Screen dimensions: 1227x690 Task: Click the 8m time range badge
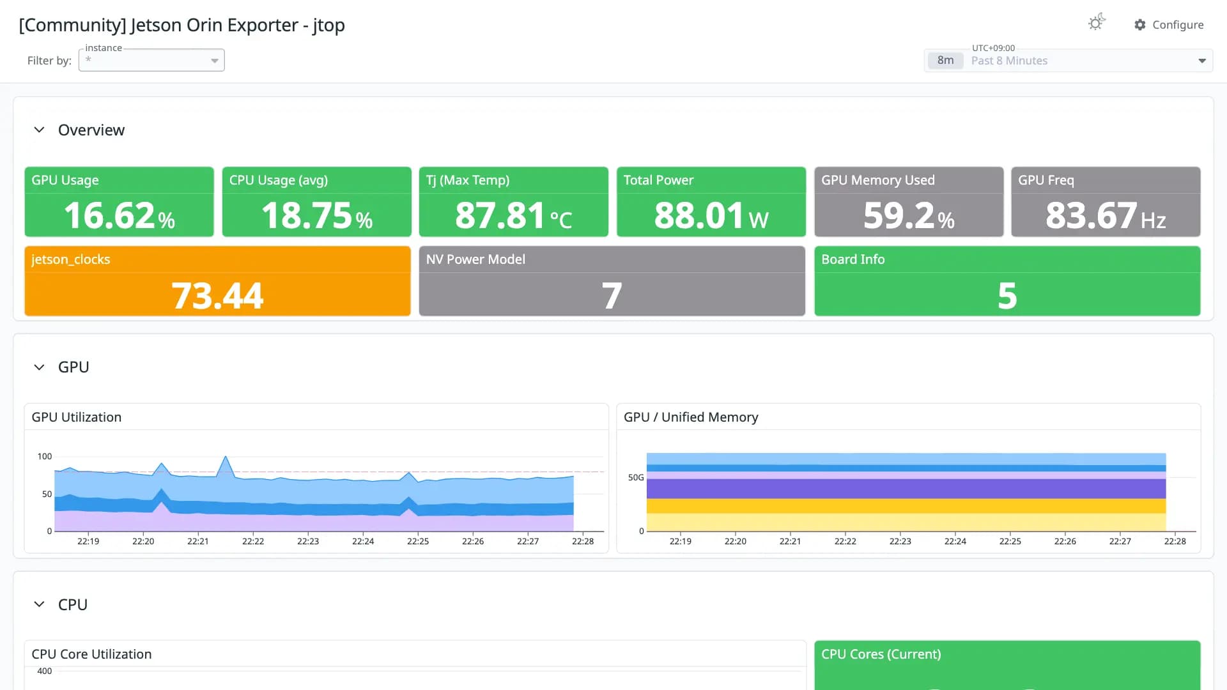coord(945,61)
